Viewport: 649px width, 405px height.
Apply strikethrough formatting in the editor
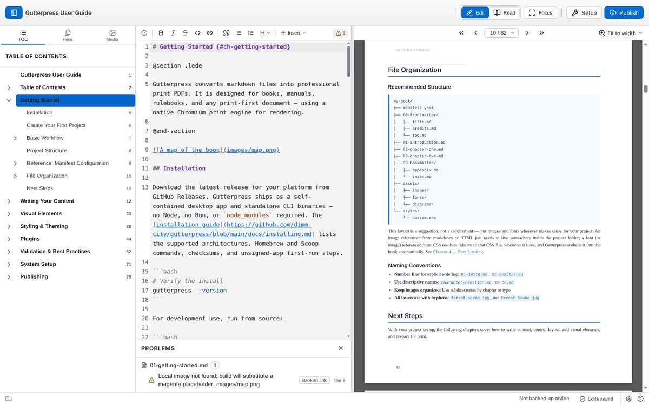point(186,33)
